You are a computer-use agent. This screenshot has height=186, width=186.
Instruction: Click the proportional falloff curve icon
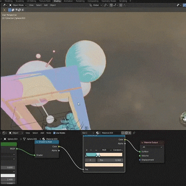[x=125, y=5]
